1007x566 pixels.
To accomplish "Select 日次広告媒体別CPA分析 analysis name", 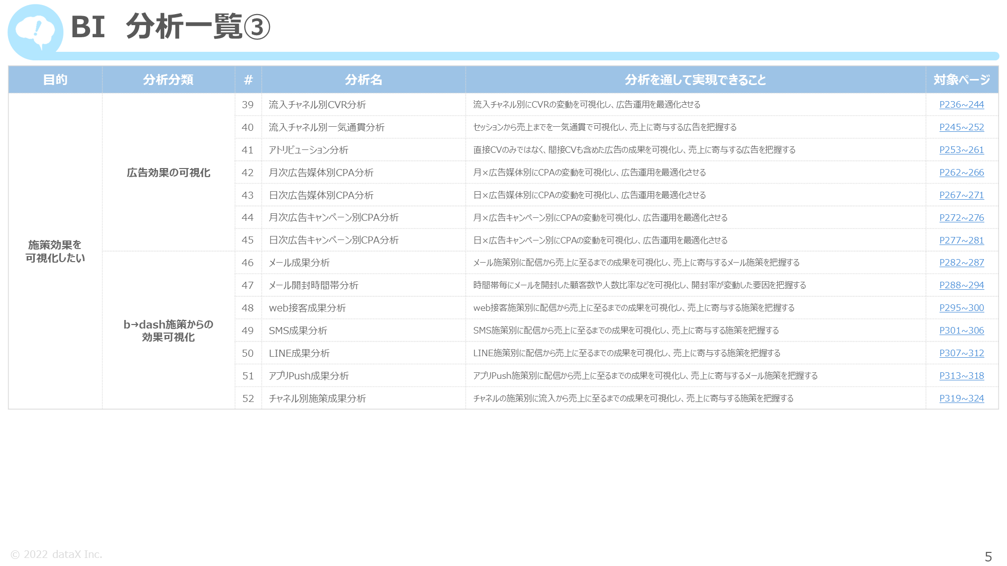I will (x=321, y=195).
